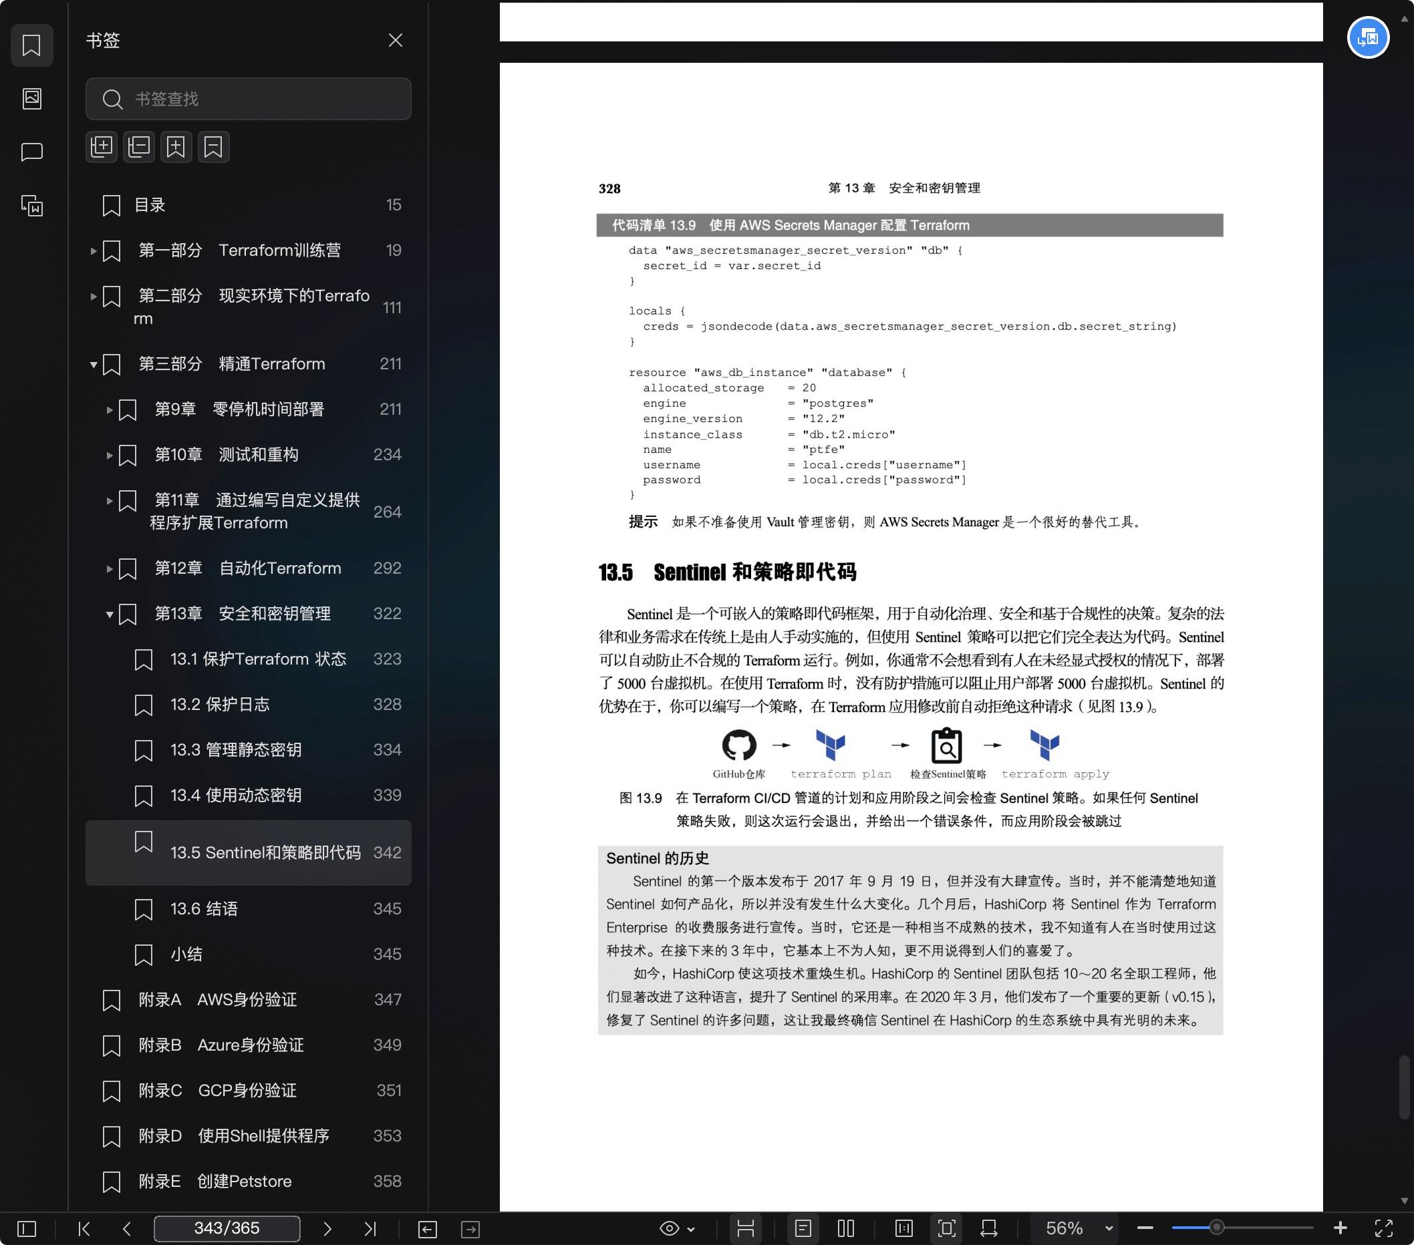Jump to the last page

[370, 1228]
